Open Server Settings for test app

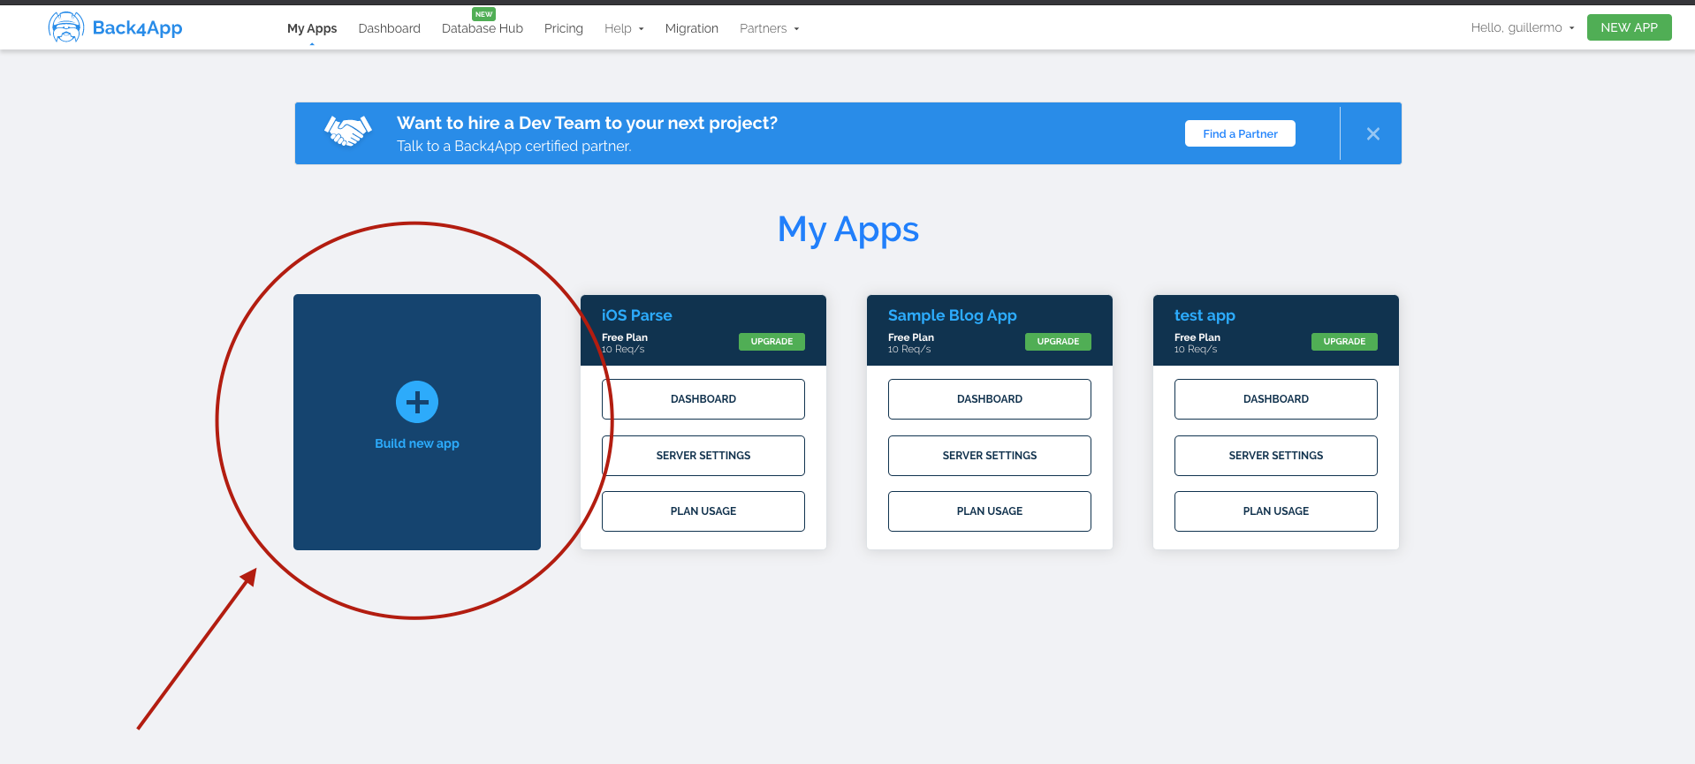(1276, 456)
